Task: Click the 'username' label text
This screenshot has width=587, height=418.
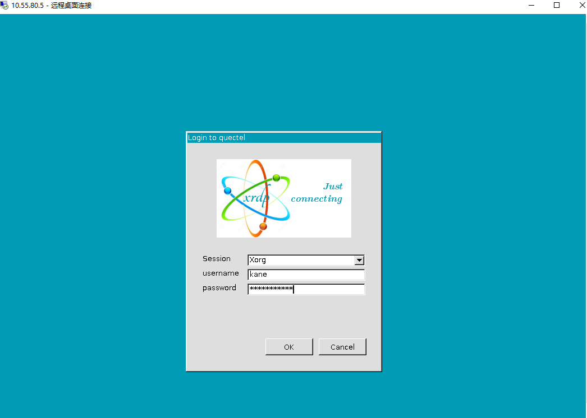Action: coord(221,273)
